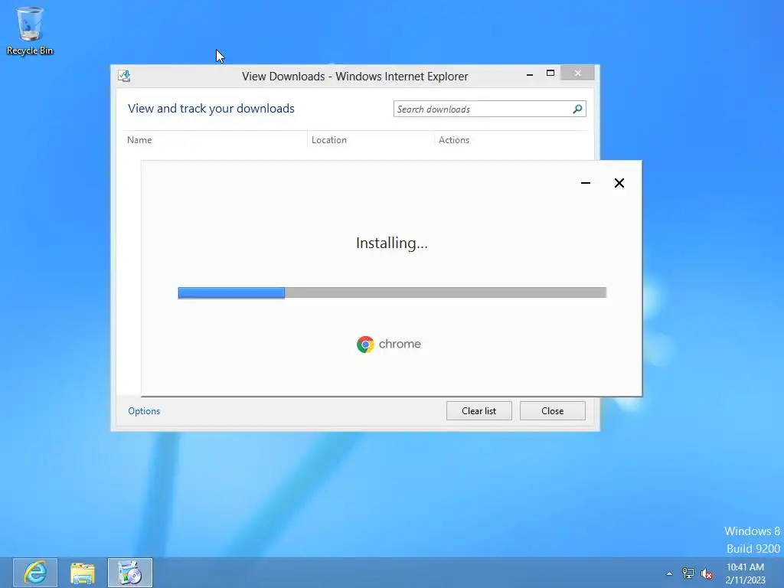
Task: Open the Options link in downloads window
Action: click(144, 411)
